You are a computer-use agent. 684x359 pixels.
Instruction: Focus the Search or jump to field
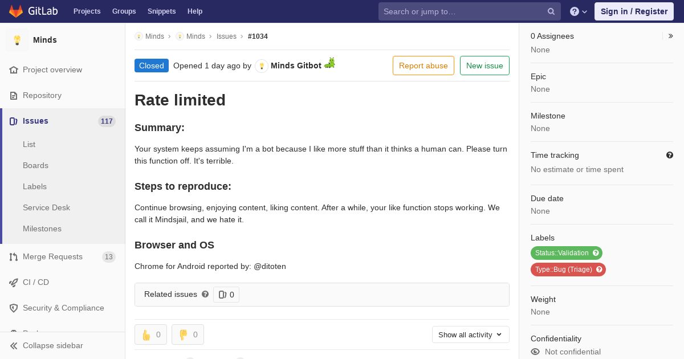[469, 11]
